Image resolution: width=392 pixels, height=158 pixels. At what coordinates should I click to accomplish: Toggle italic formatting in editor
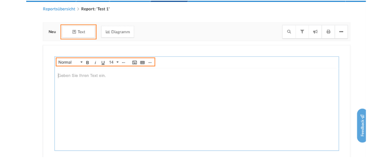(x=95, y=63)
